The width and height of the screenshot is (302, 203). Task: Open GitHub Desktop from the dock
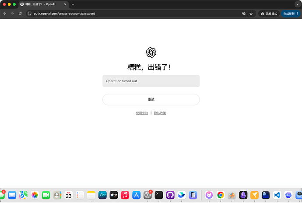click(170, 195)
